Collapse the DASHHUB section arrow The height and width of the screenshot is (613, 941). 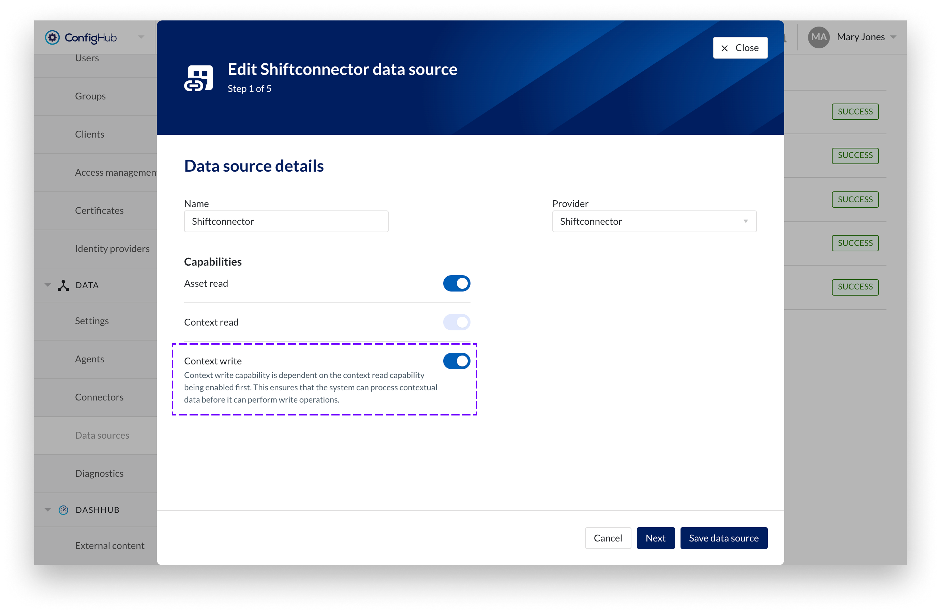pos(47,510)
